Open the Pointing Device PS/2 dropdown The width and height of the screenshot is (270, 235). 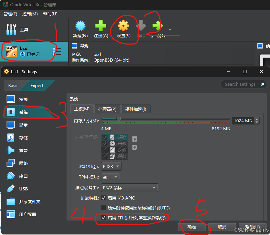[129, 188]
